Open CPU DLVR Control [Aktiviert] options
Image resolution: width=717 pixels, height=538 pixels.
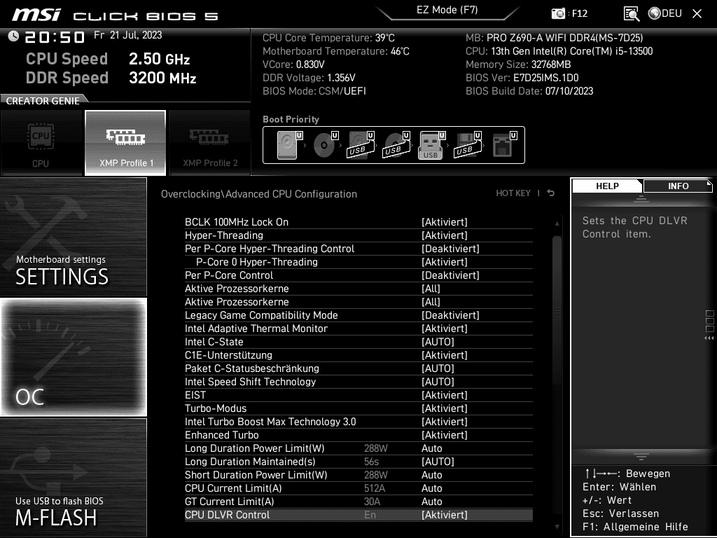445,515
